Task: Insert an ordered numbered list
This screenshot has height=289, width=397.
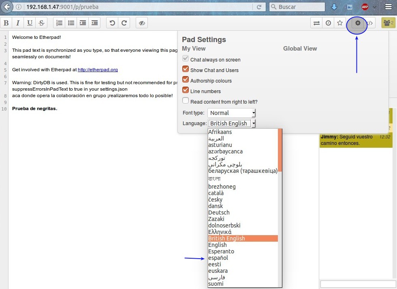Action: point(60,23)
